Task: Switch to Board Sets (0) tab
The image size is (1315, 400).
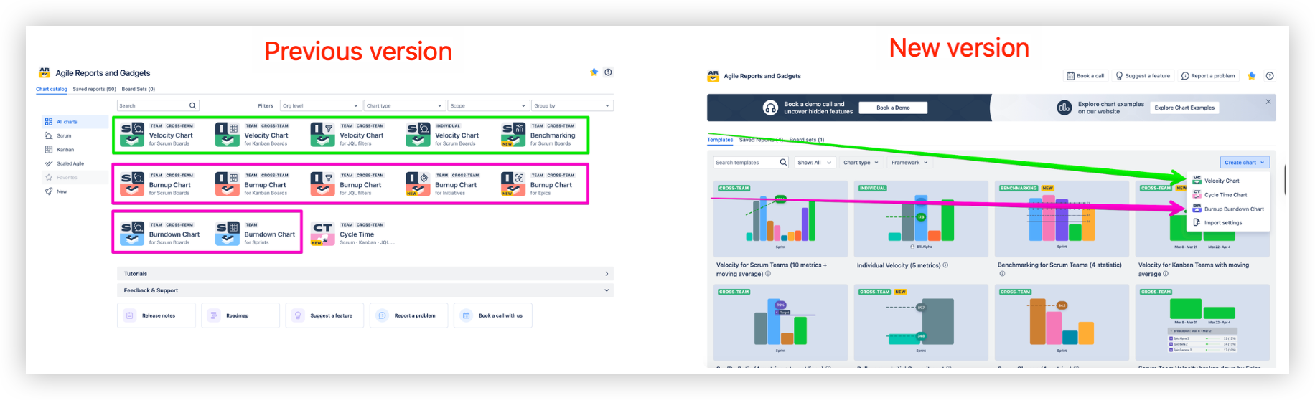Action: point(138,90)
